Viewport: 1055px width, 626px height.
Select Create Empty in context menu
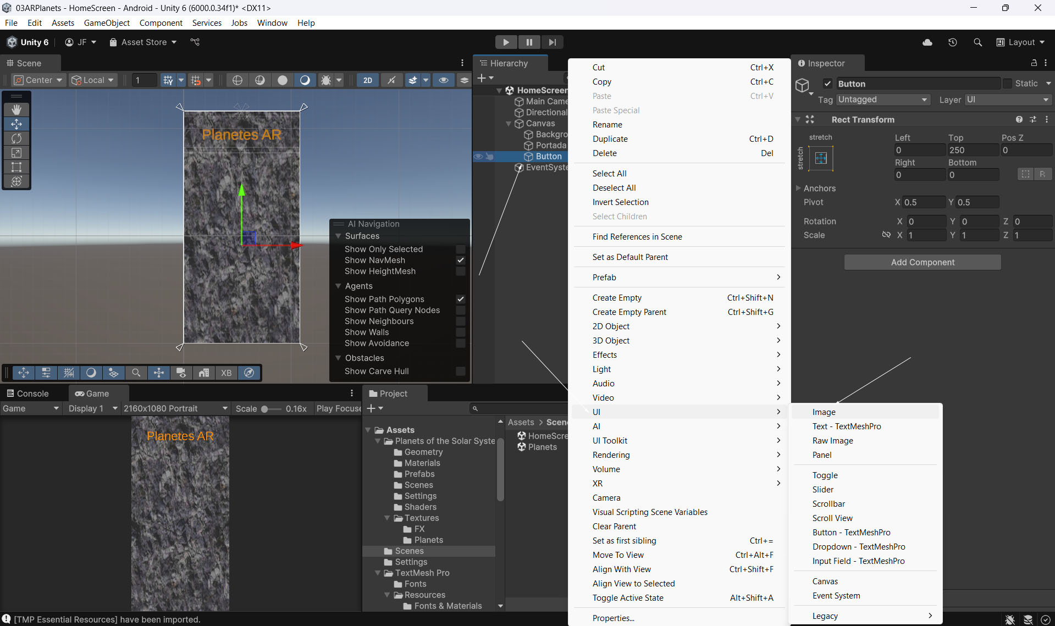click(x=617, y=298)
